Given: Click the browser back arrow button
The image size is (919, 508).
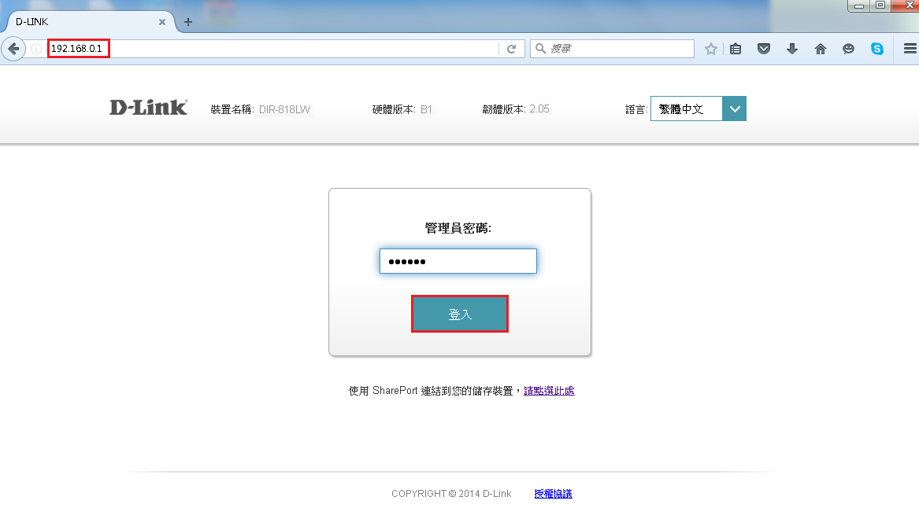Looking at the screenshot, I should tap(13, 49).
